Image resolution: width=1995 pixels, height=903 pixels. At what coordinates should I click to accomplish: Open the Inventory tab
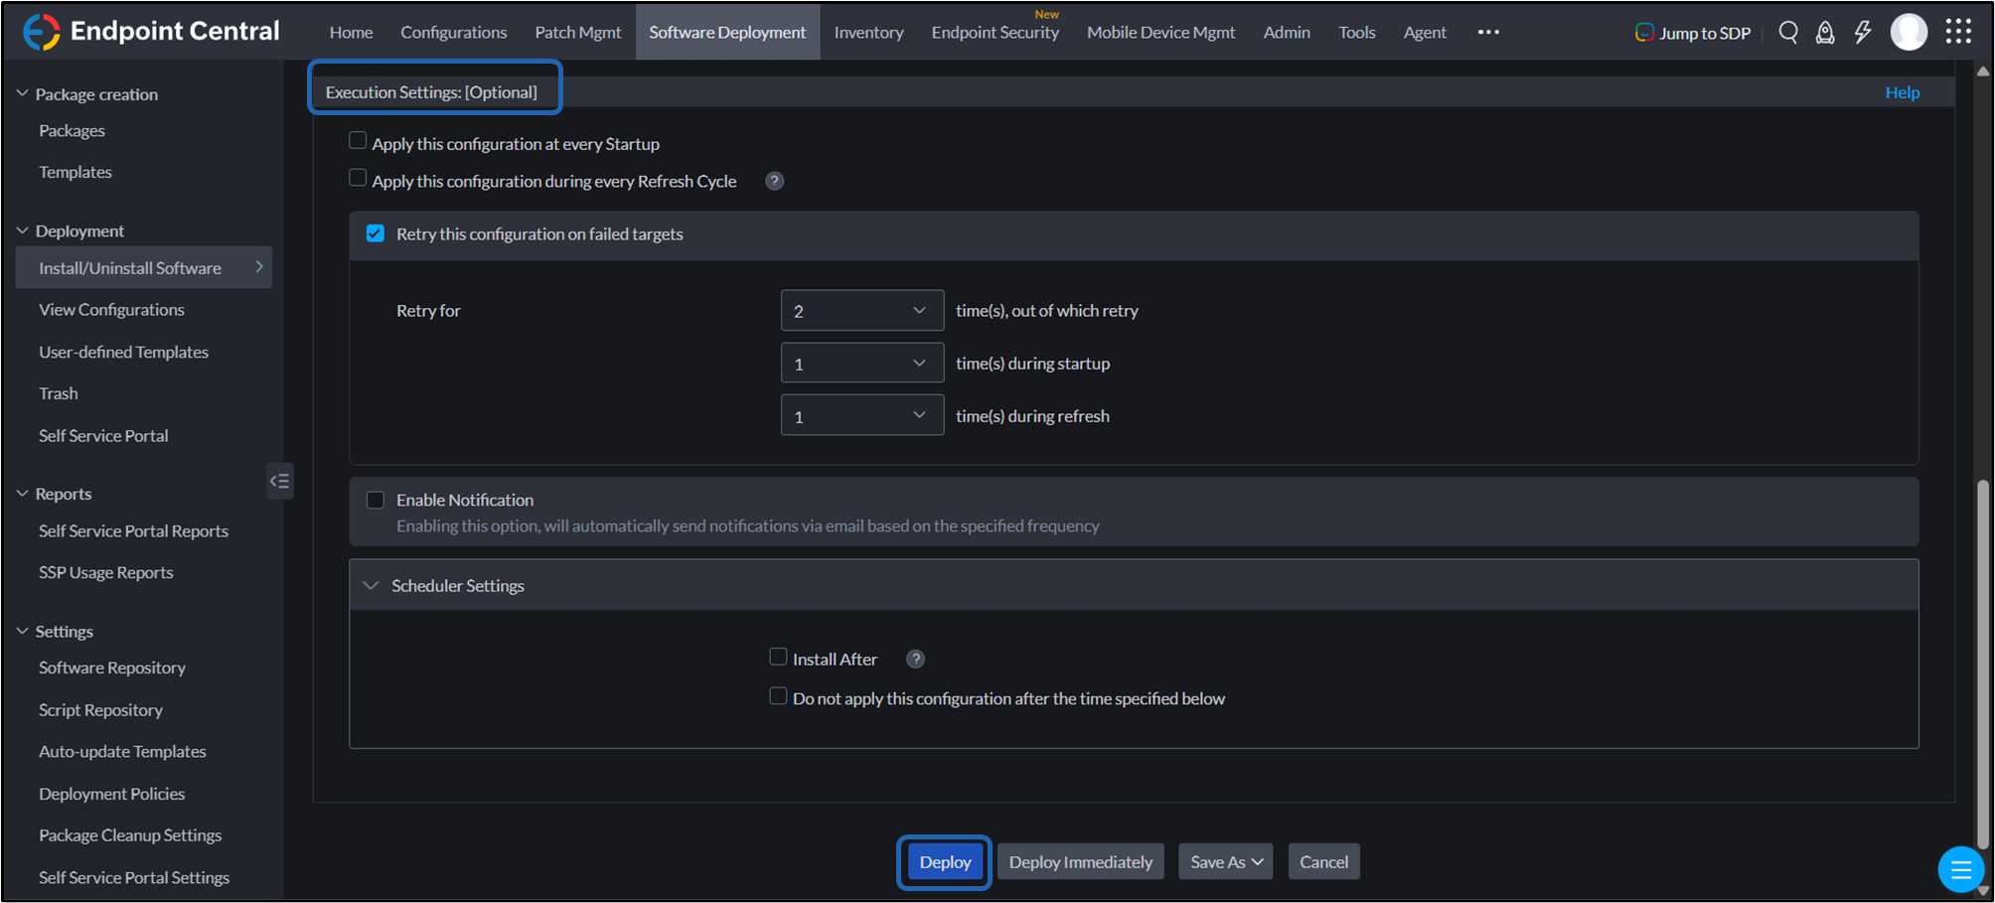(868, 32)
